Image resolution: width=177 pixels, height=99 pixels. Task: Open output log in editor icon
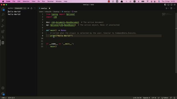35,8
